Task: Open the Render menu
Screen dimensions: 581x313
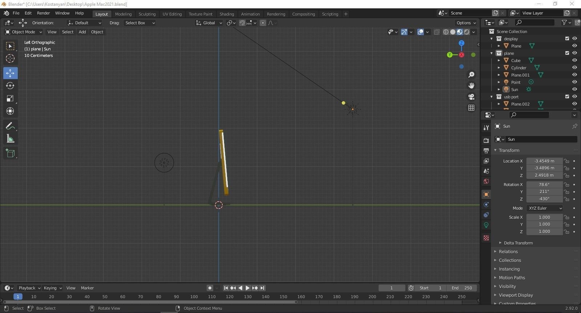Action: tap(43, 13)
